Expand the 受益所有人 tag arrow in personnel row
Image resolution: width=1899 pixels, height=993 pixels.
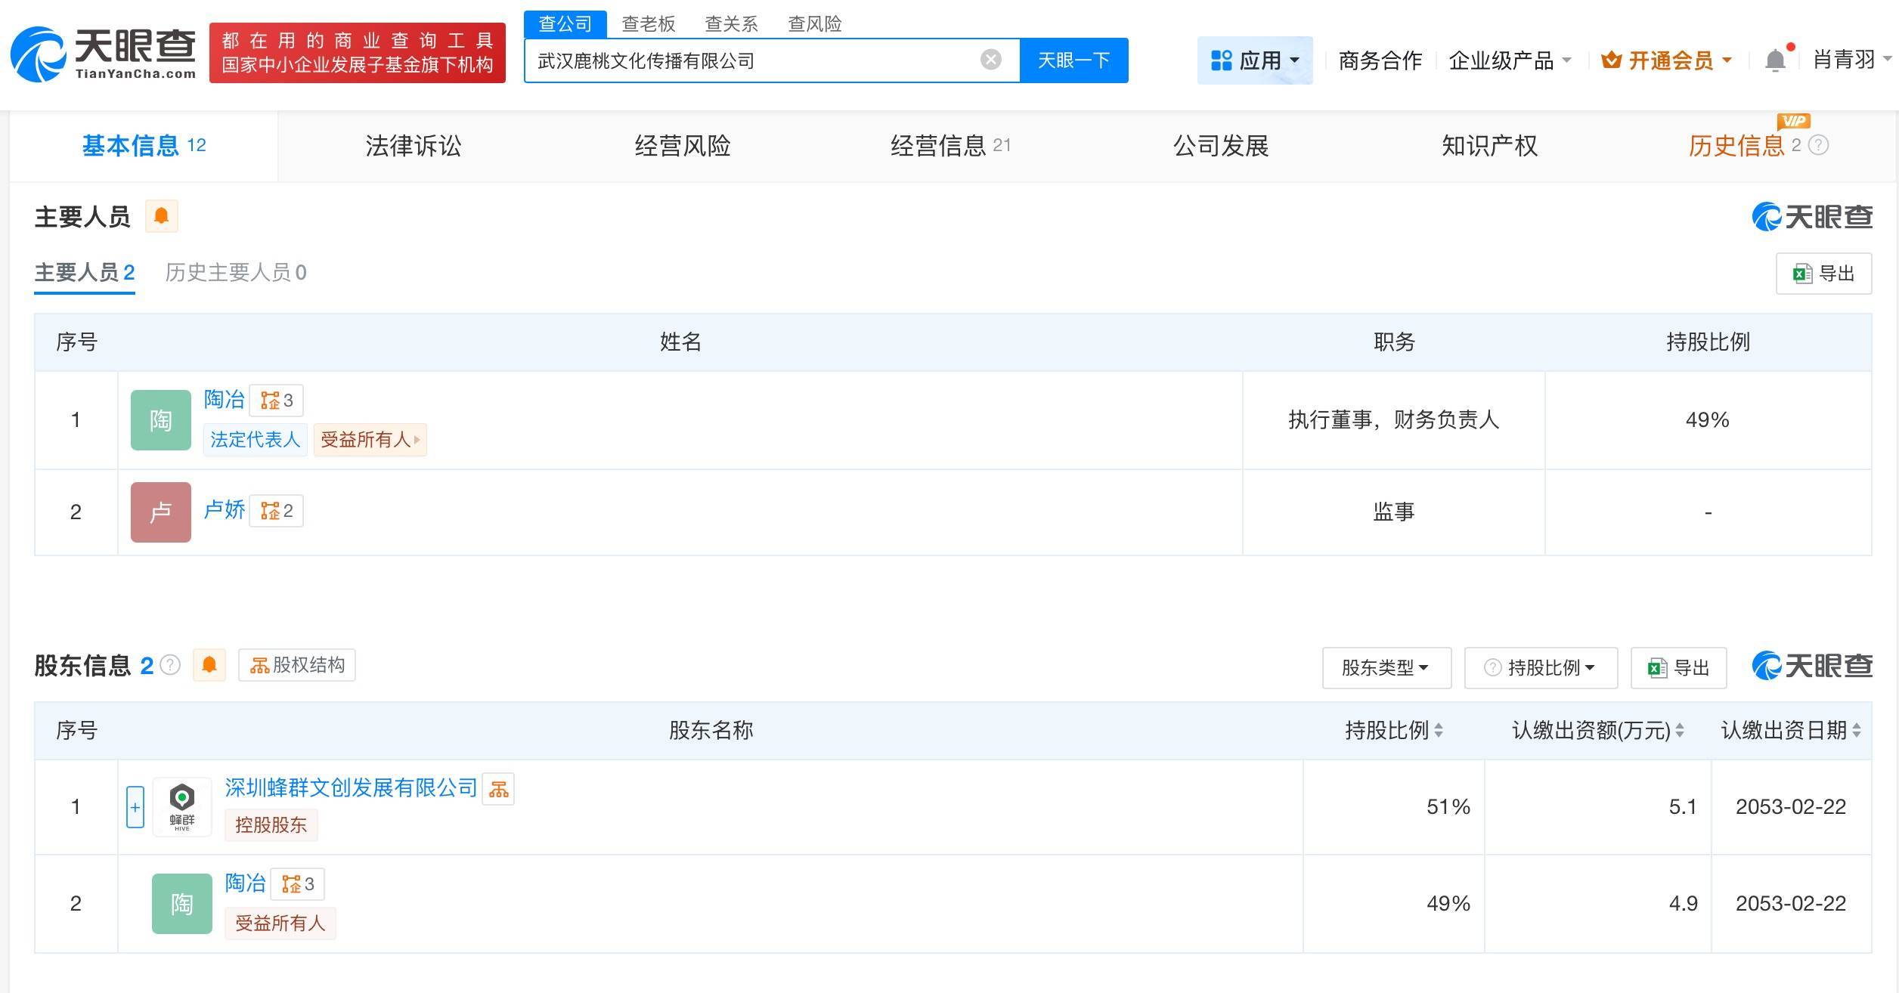click(x=417, y=440)
